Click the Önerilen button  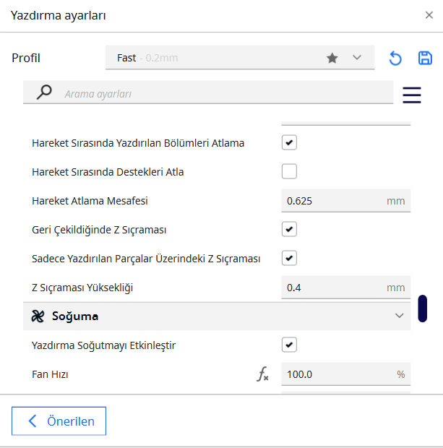[x=59, y=421]
